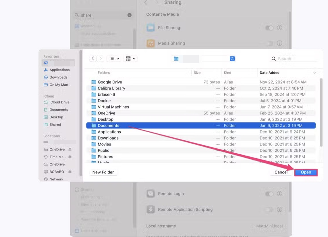Viewport: 328px width, 237px height.
Task: Go back in the Sharing settings window
Action: click(146, 2)
